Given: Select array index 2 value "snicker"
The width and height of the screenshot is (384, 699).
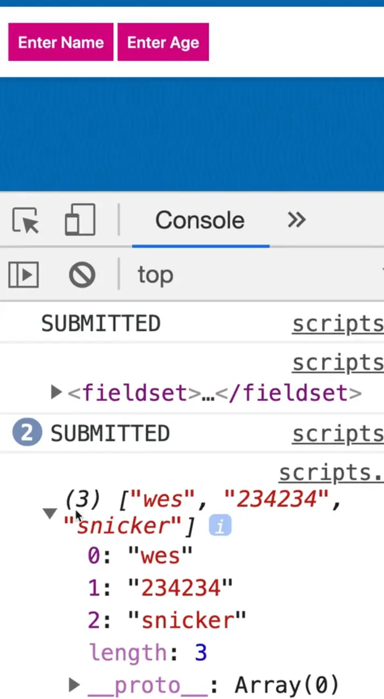Looking at the screenshot, I should [187, 620].
